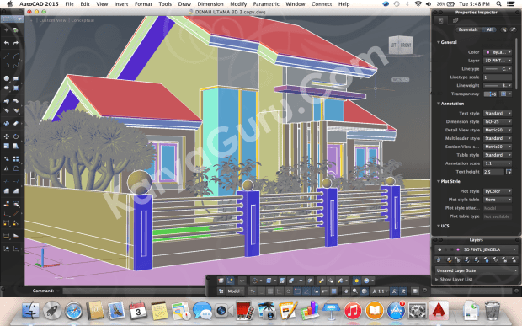
Task: Toggle Dynamic Input in status bar
Action: (x=316, y=291)
